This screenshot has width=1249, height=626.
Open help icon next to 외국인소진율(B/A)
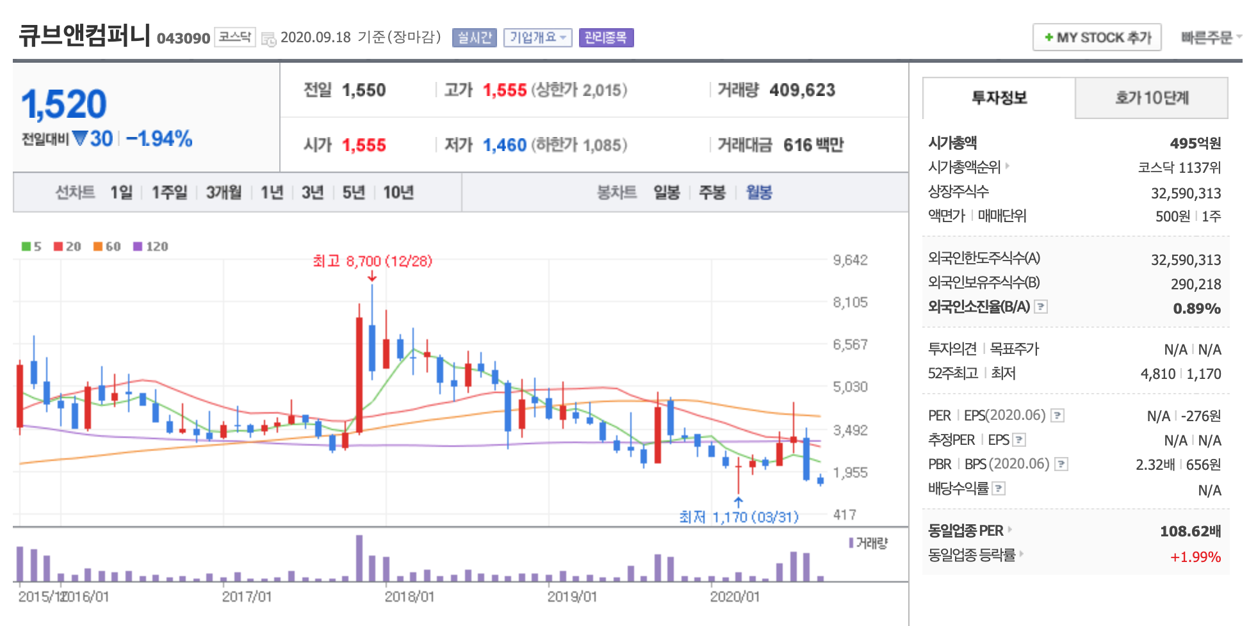click(1041, 307)
